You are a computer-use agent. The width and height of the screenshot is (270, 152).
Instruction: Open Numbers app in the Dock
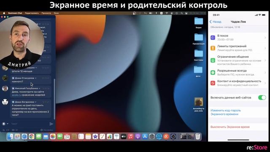tap(109, 137)
